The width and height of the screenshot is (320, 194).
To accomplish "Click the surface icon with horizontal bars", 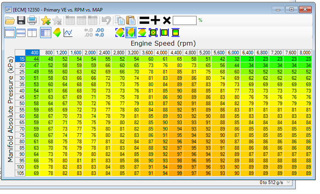I will 142,33.
